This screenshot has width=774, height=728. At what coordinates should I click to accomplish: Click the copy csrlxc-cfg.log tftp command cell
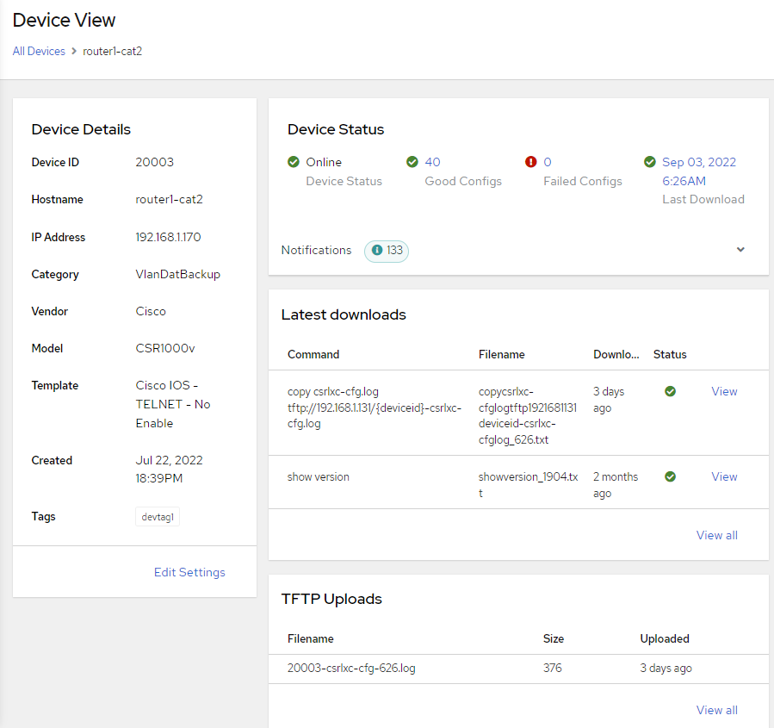pyautogui.click(x=375, y=408)
